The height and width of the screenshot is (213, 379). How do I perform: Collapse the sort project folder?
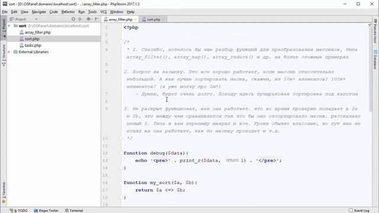coord(9,25)
